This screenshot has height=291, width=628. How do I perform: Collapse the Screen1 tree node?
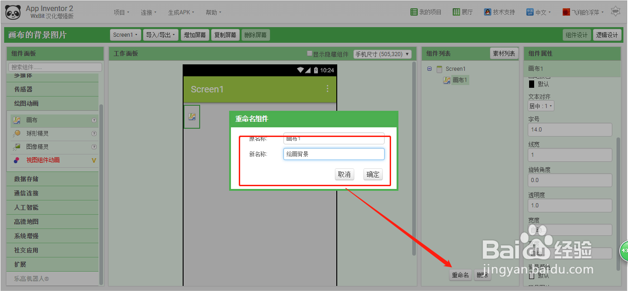tap(429, 68)
